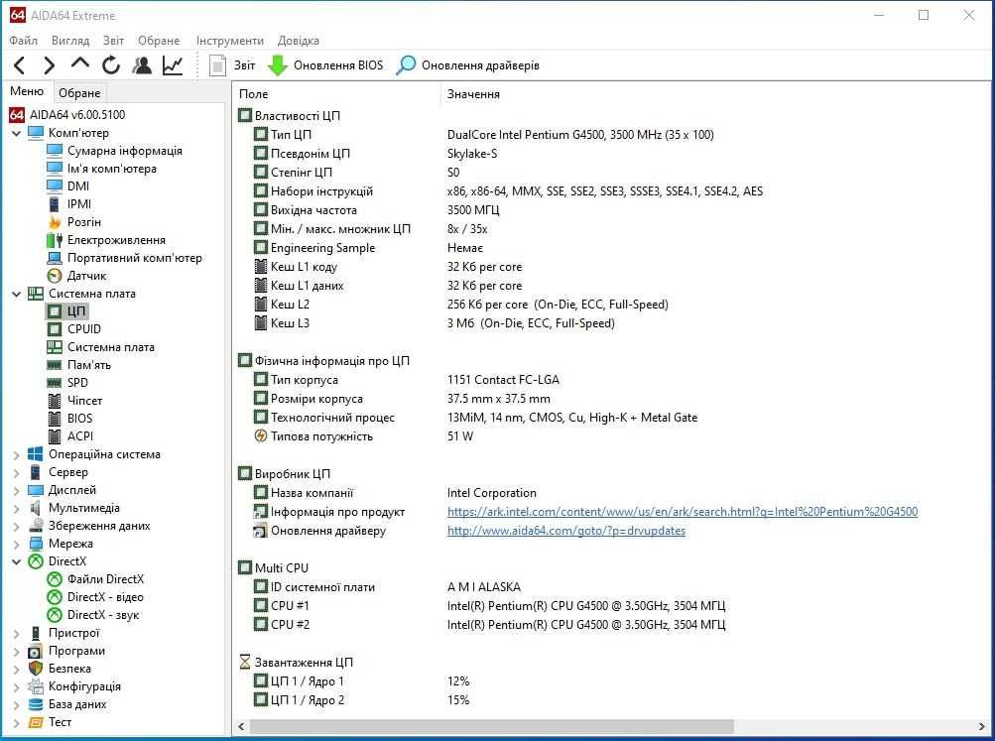Select DirectX - відео icon

[55, 597]
